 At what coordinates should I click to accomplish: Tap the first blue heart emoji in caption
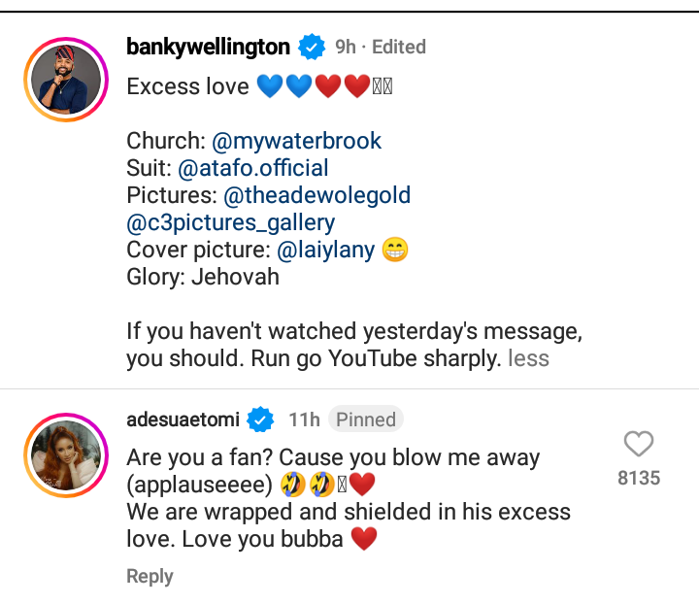[270, 87]
